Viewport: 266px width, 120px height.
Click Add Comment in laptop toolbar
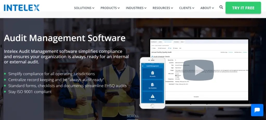[162, 48]
